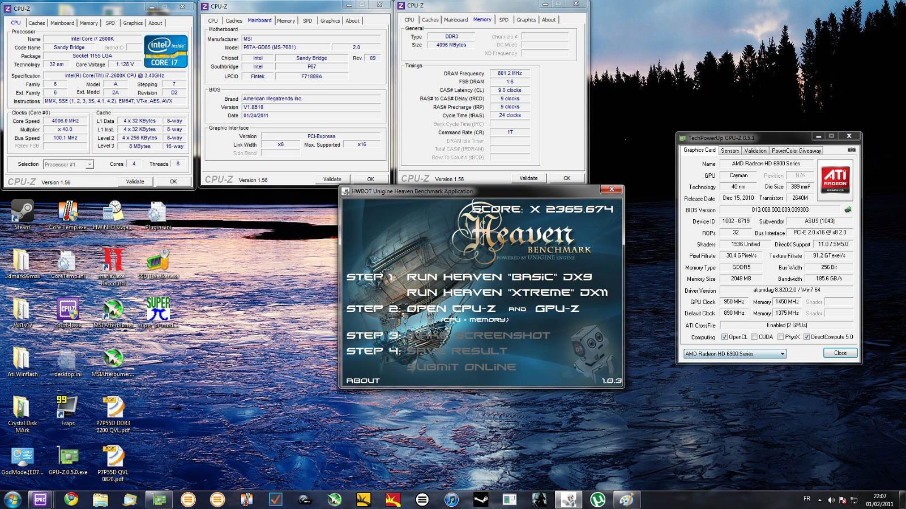
Task: Open Graphics tab in third CPU-Z window
Action: [526, 20]
